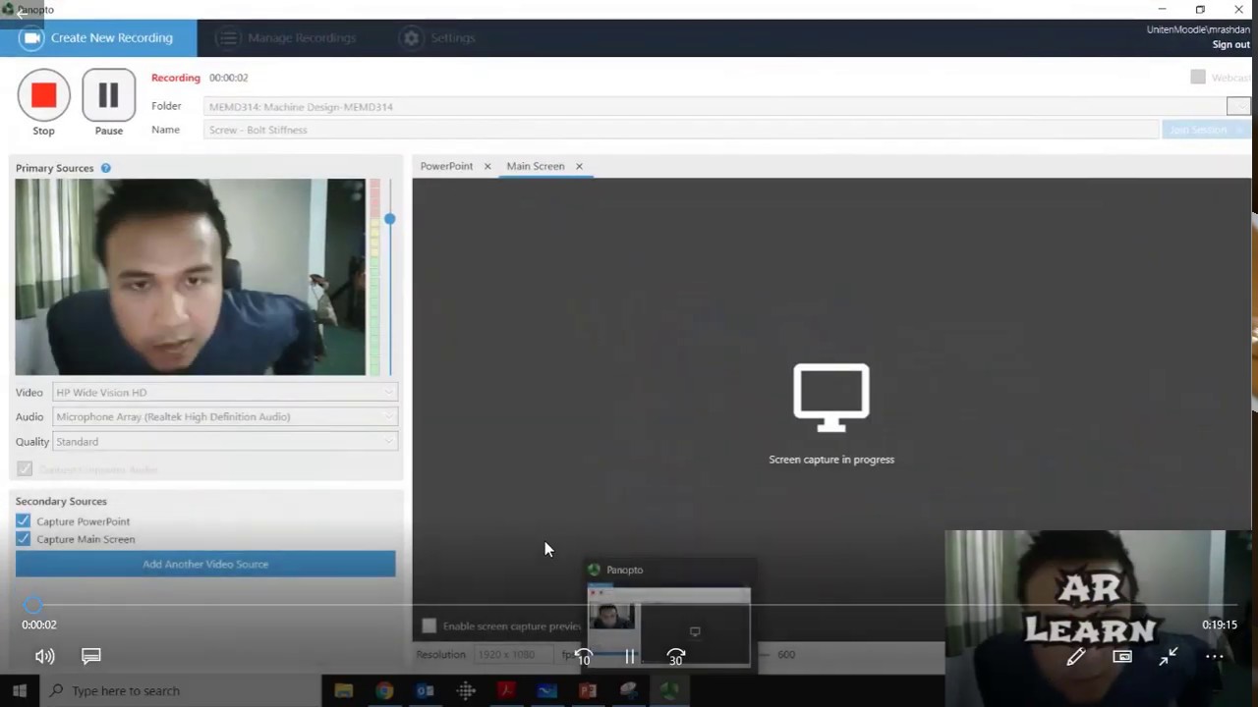1258x707 pixels.
Task: Click the taskbar search box
Action: tap(180, 690)
